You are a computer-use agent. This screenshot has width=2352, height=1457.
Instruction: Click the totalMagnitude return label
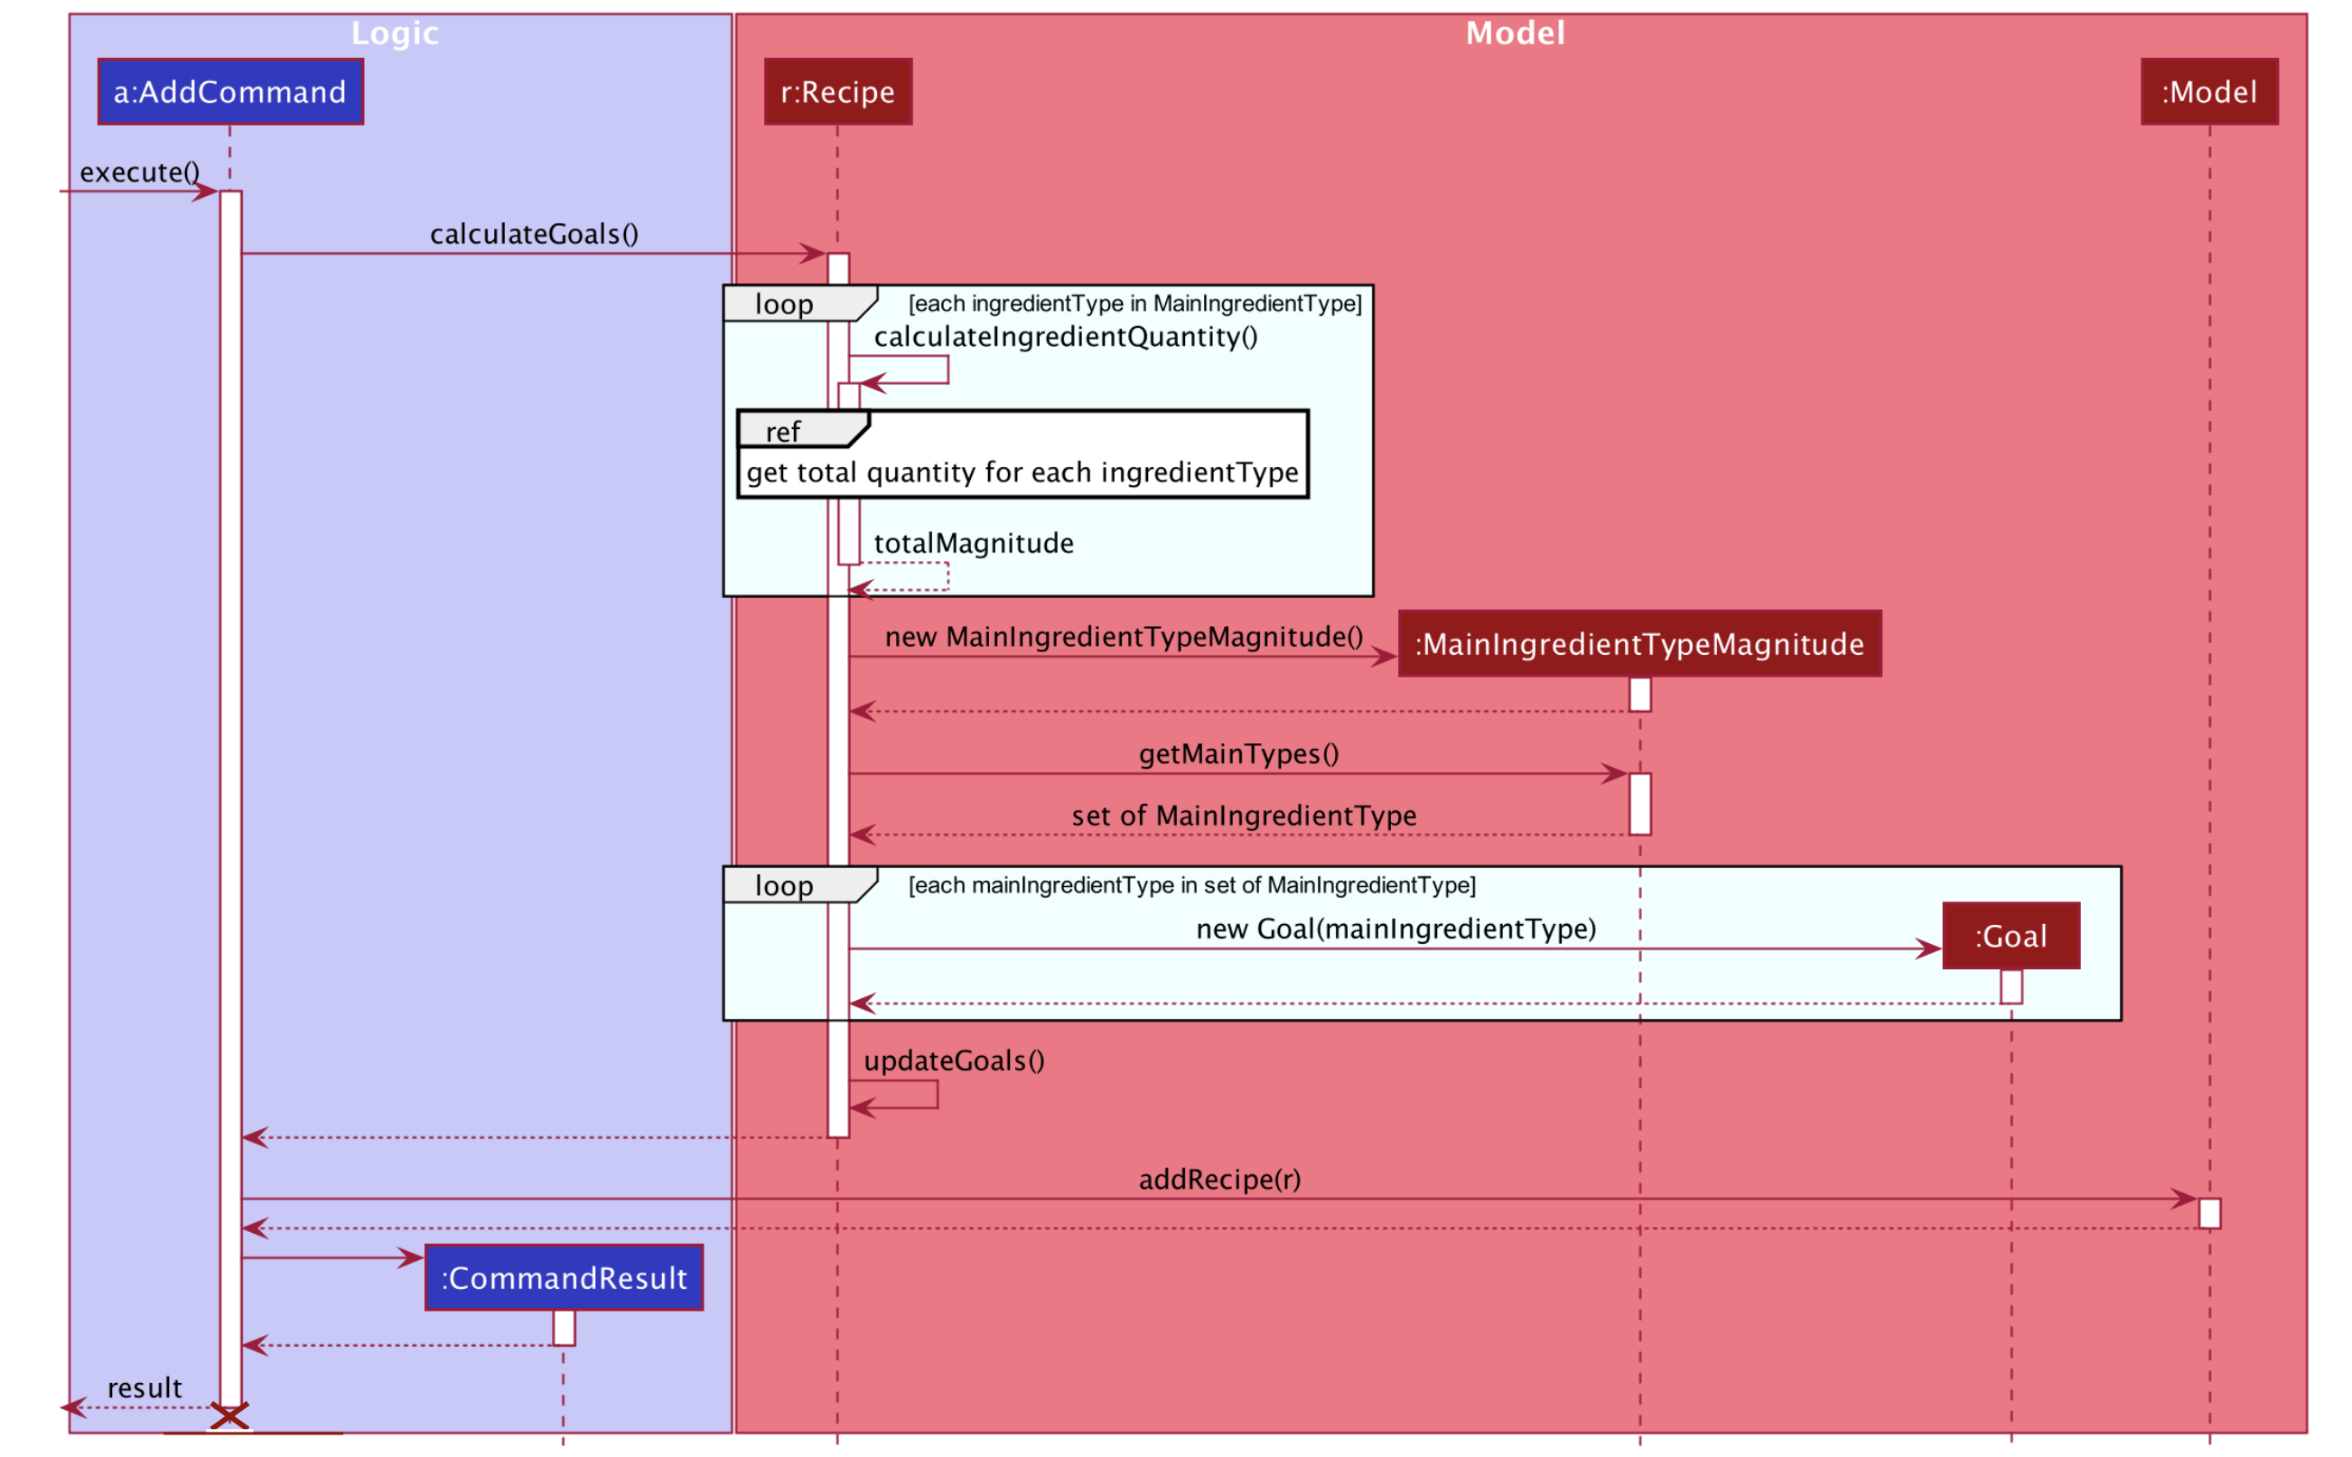[973, 544]
